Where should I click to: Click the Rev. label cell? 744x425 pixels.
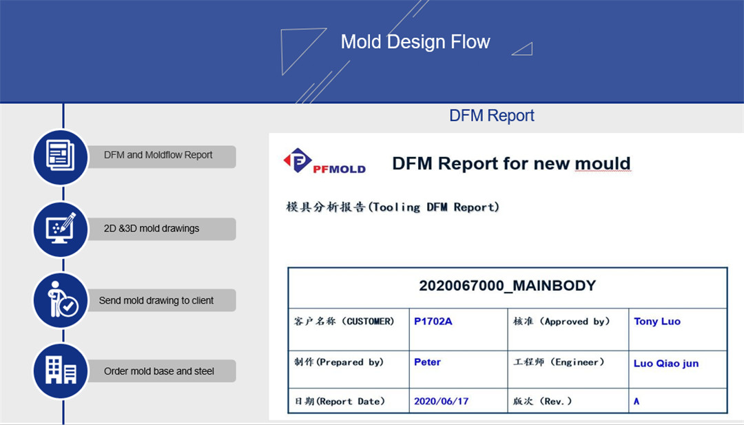point(568,400)
